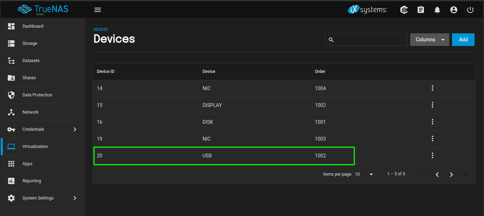This screenshot has width=484, height=216.
Task: Open the TrueCommand status icon
Action: point(404,9)
